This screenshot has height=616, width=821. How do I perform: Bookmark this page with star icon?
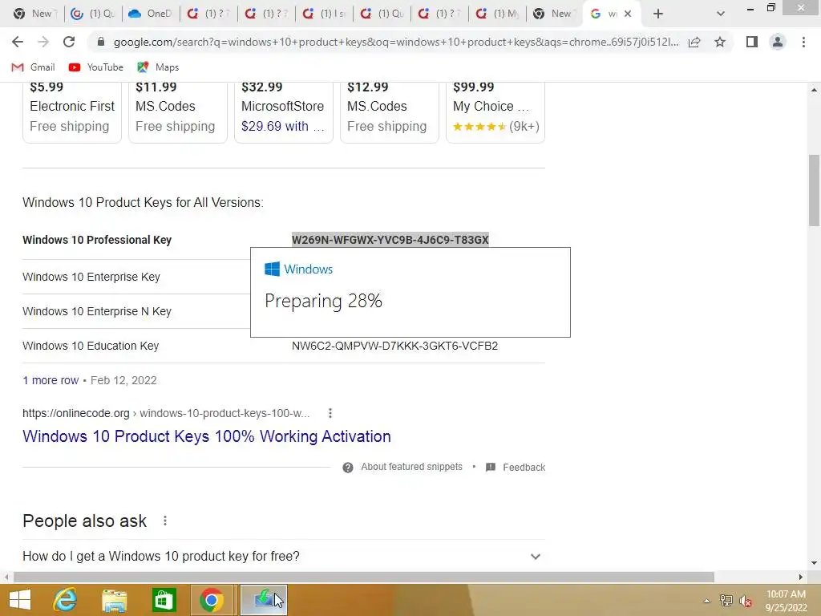(720, 42)
